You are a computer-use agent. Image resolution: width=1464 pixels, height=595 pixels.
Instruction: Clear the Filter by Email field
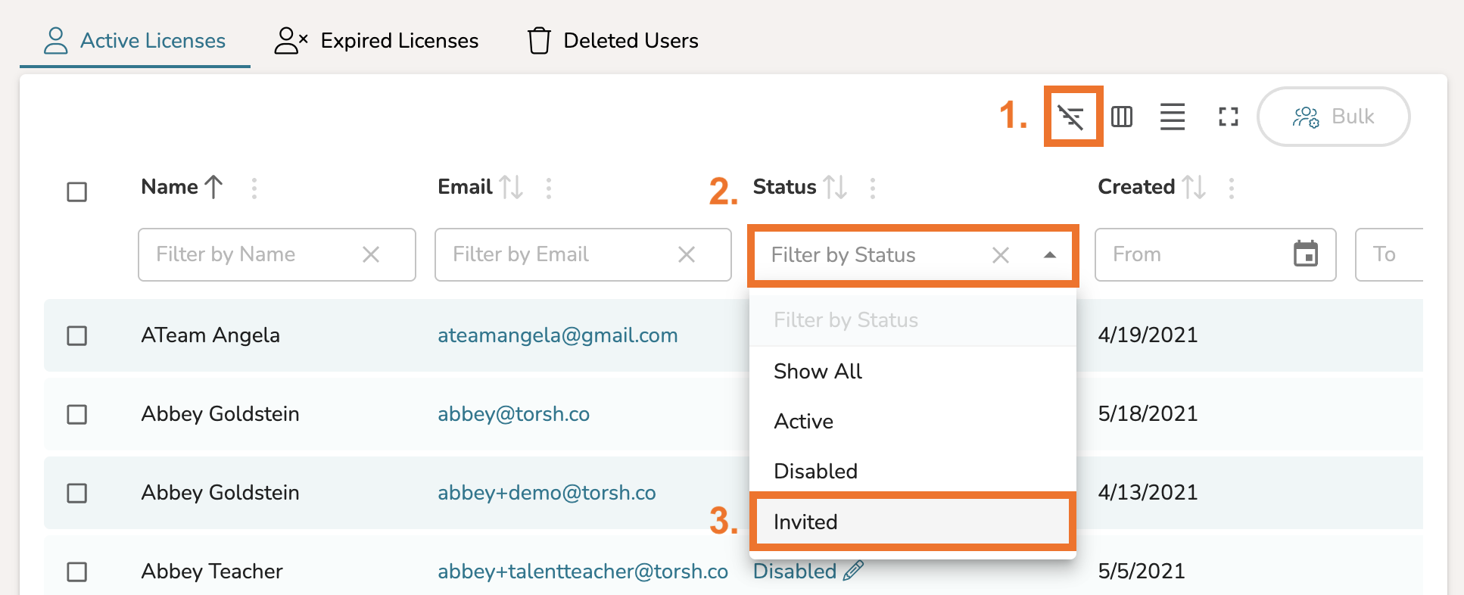(687, 254)
